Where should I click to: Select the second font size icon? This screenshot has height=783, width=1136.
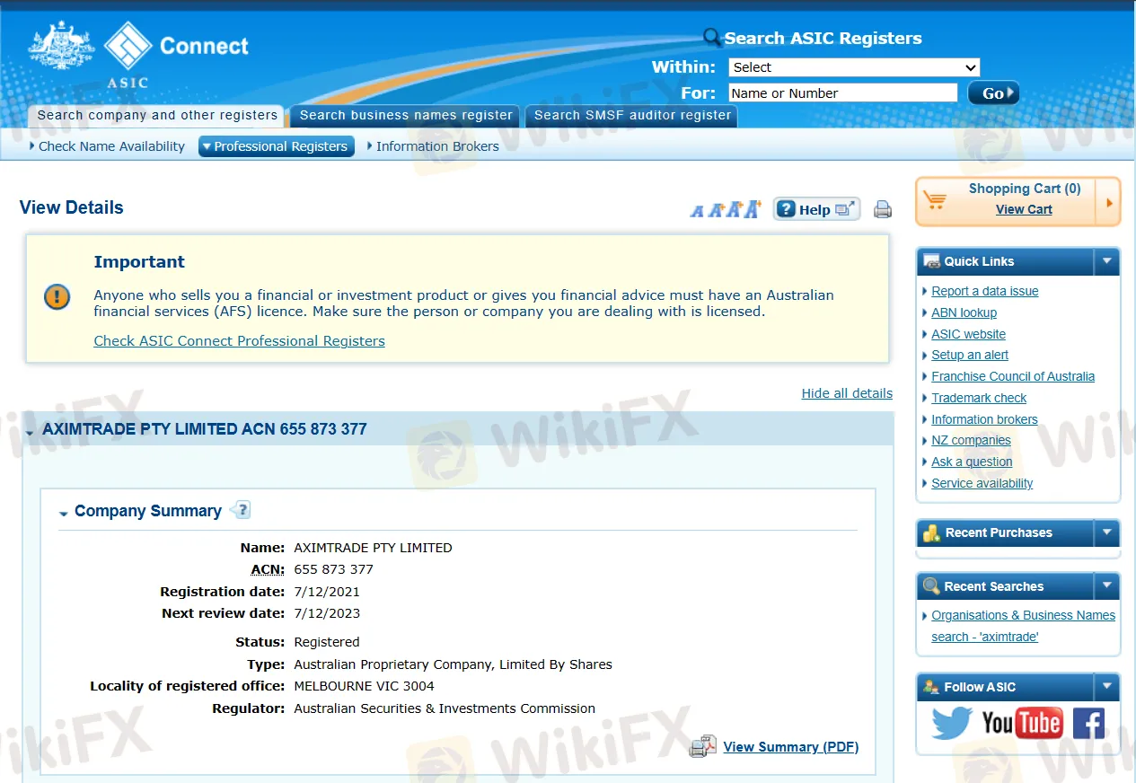click(716, 210)
